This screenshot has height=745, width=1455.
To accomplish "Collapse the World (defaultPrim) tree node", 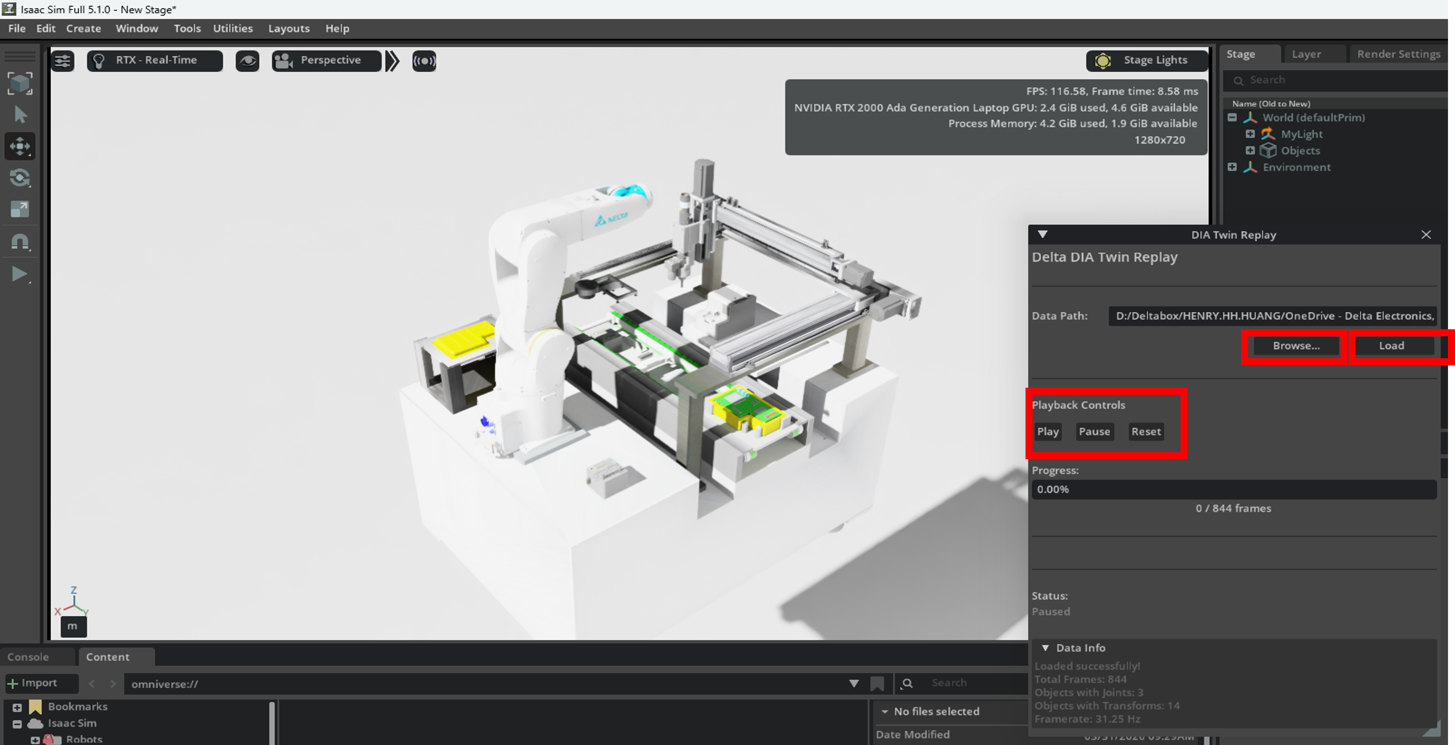I will 1232,117.
